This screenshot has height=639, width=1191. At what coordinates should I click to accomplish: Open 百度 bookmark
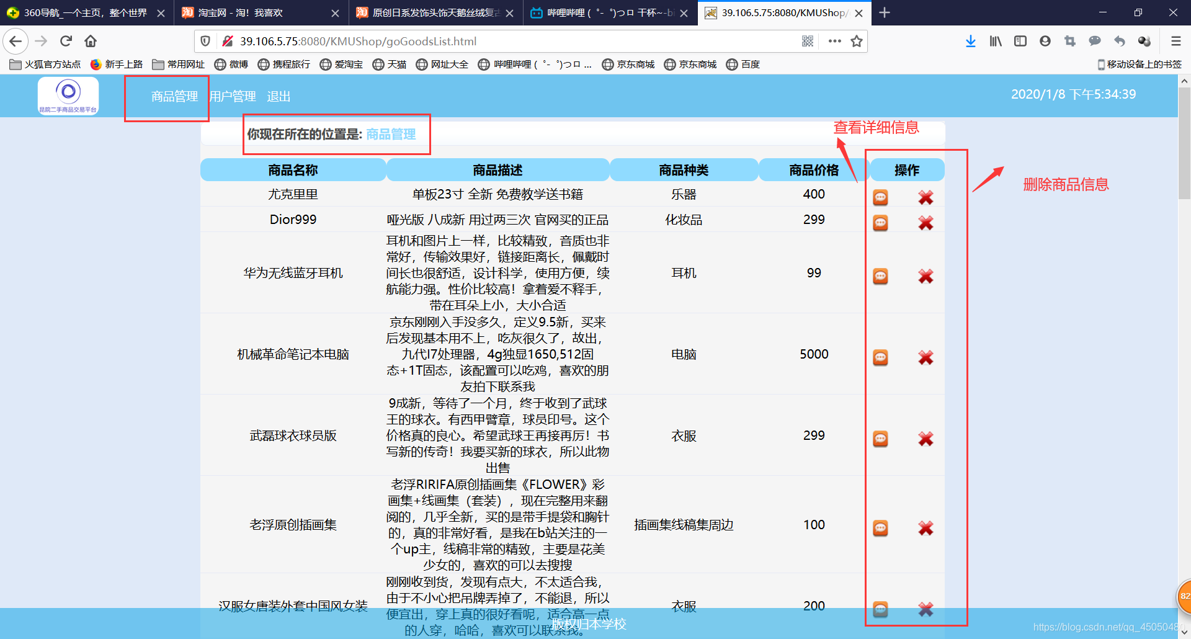pyautogui.click(x=743, y=64)
